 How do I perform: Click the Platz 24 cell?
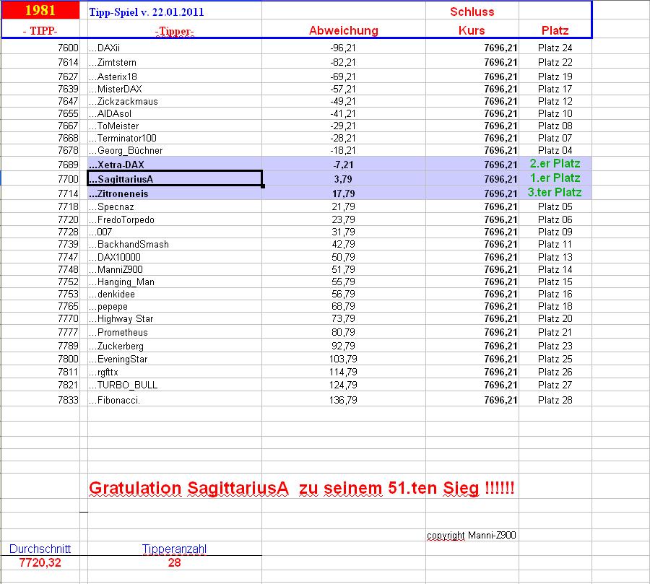click(x=555, y=48)
